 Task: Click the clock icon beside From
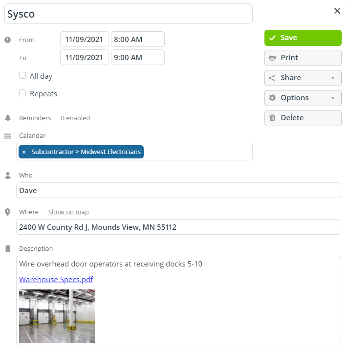tap(8, 40)
